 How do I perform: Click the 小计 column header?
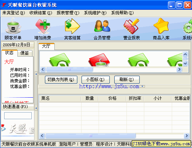point(158,98)
